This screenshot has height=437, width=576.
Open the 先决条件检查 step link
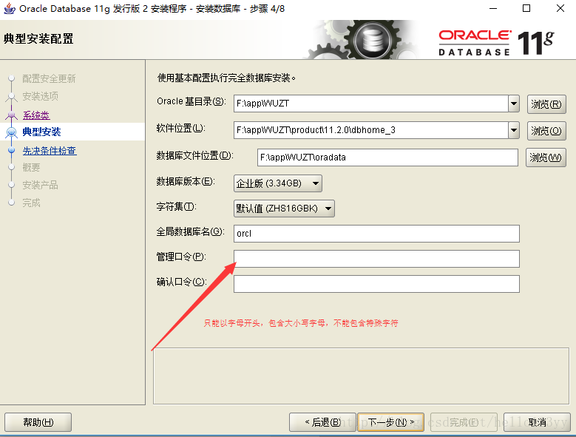50,151
